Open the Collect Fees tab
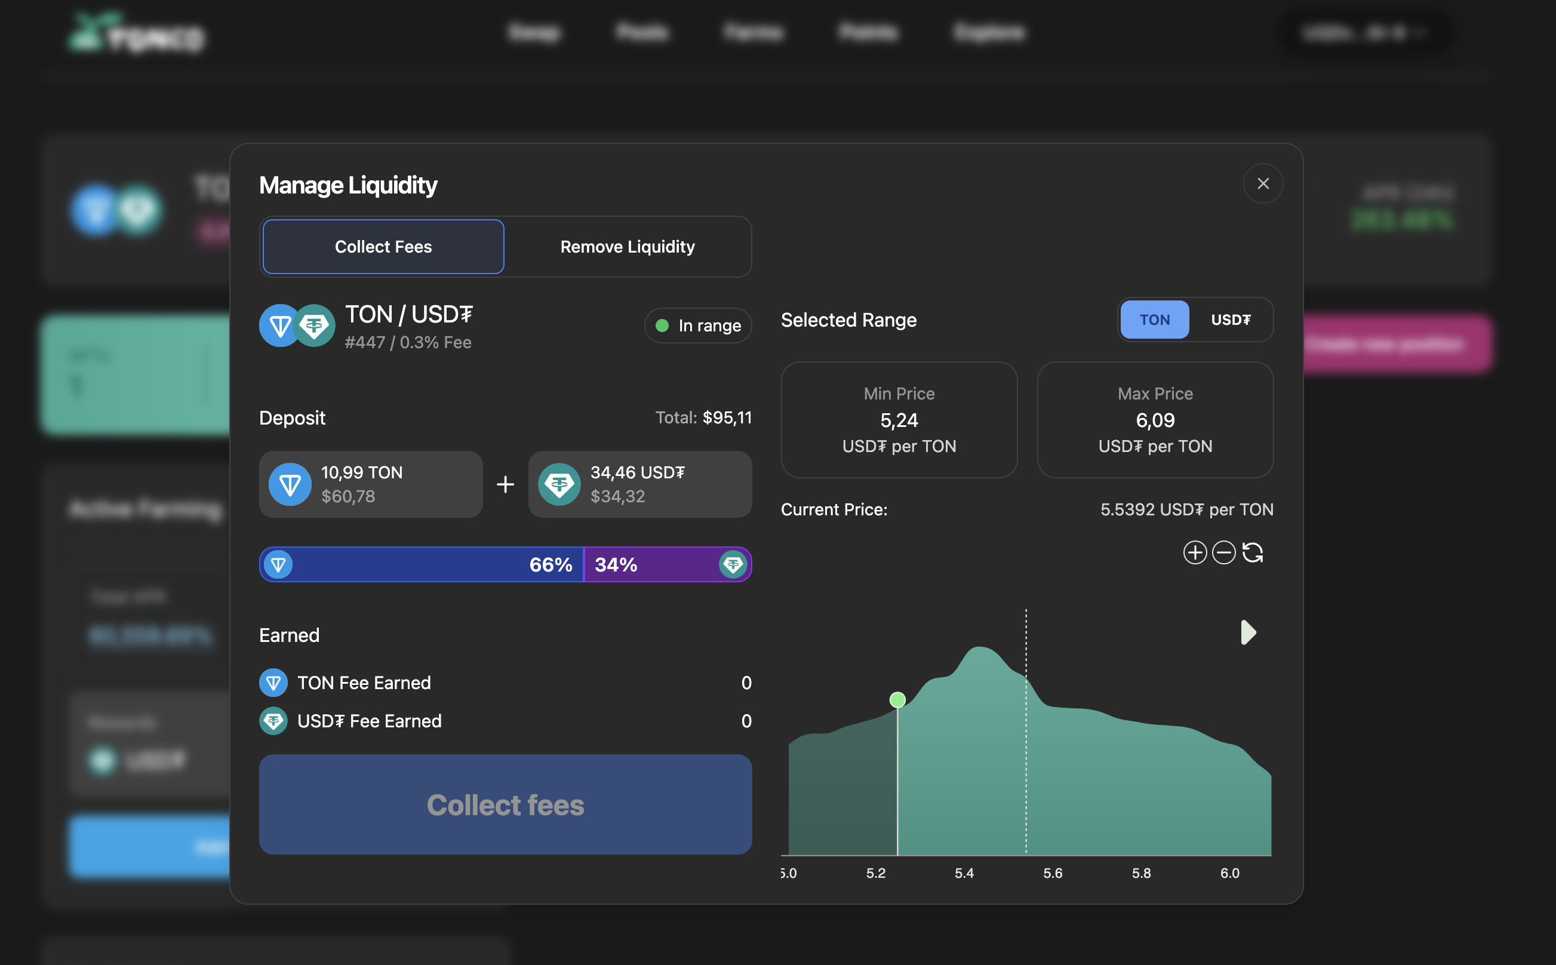This screenshot has height=965, width=1556. (383, 247)
